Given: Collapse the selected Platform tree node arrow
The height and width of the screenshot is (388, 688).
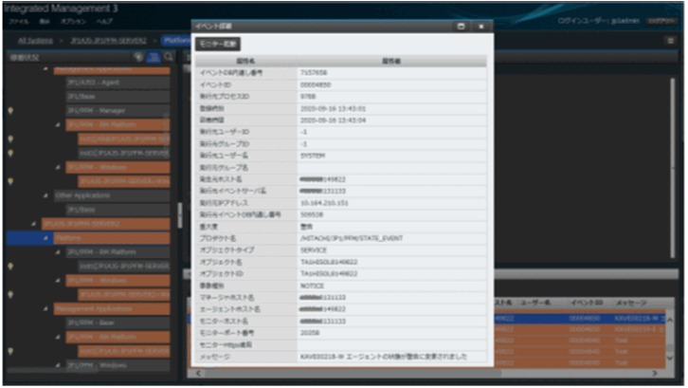Looking at the screenshot, I should pyautogui.click(x=45, y=238).
